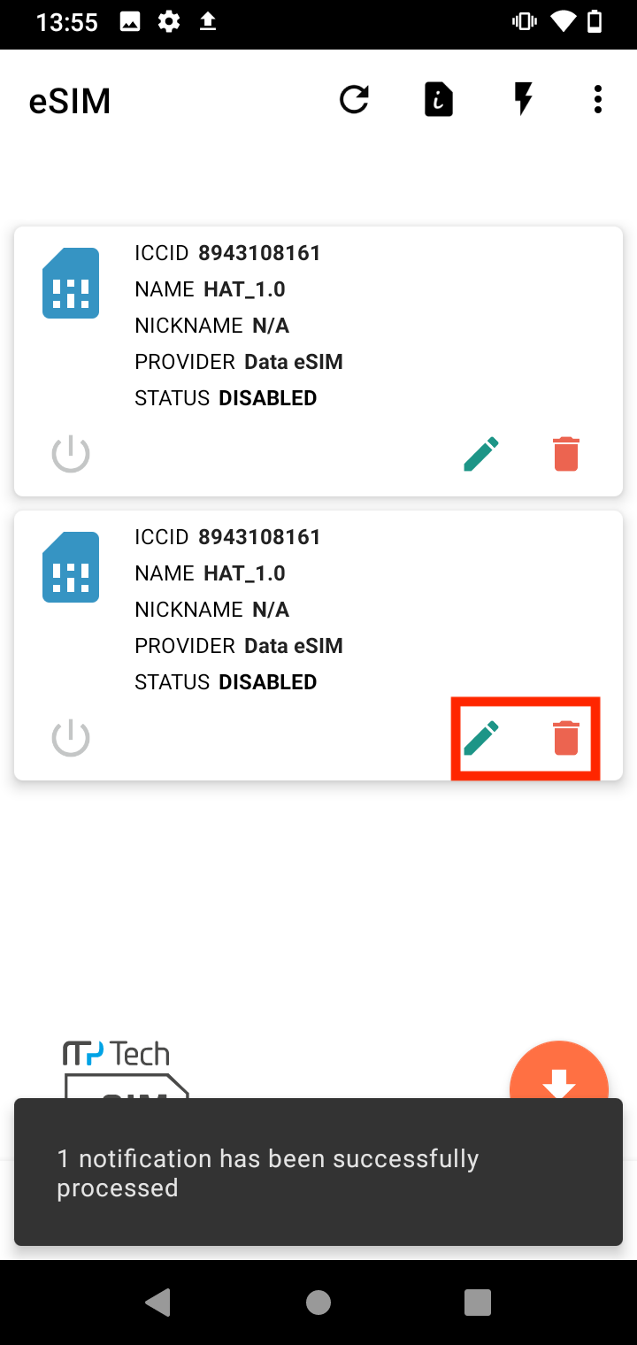Screen dimensions: 637x1345
Task: Refresh the eSIM profile list
Action: (354, 99)
